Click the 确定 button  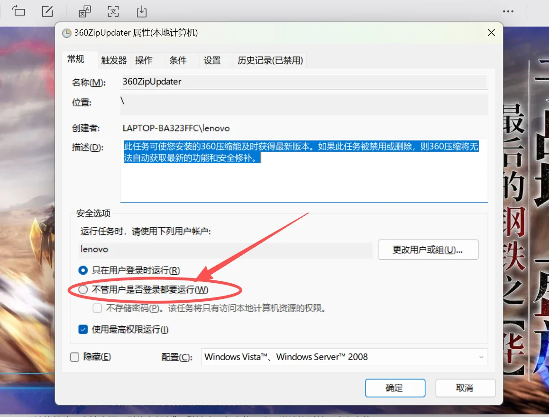[395, 388]
